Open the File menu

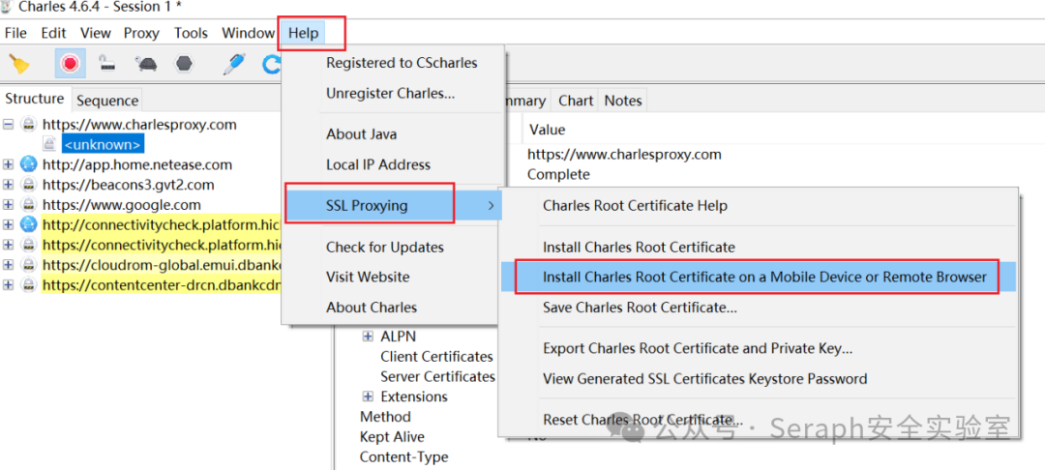(x=15, y=33)
